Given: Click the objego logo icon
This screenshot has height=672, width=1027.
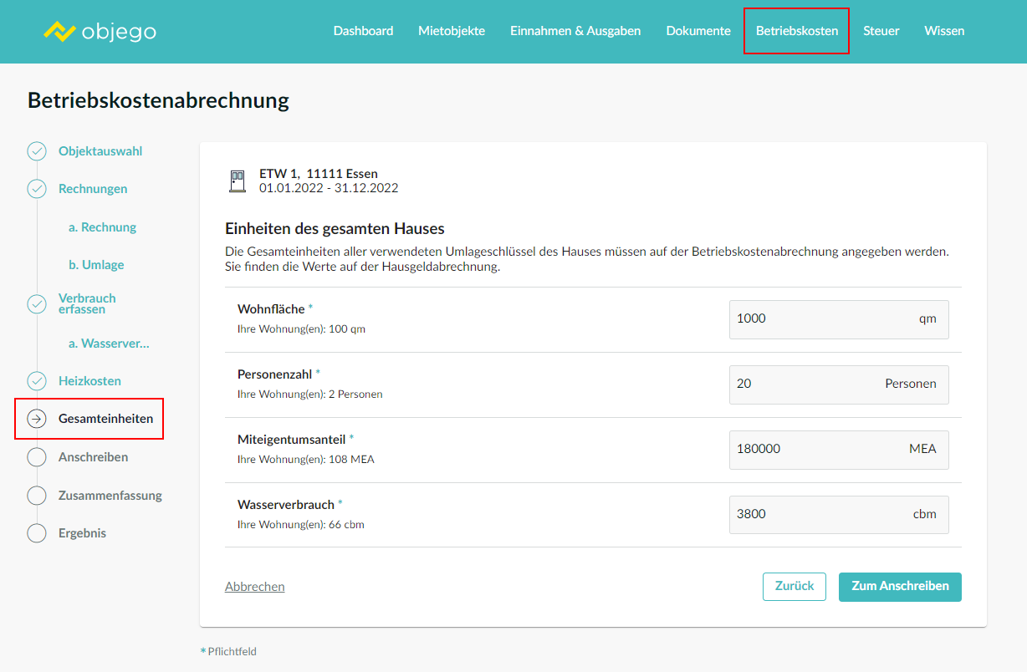Looking at the screenshot, I should (59, 32).
